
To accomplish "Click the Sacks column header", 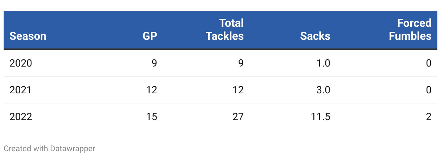I will click(315, 36).
